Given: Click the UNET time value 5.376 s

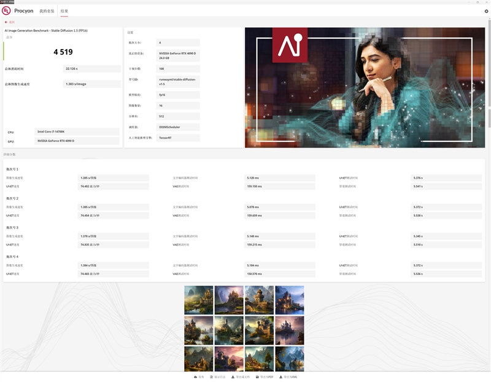Looking at the screenshot, I should click(446, 178).
